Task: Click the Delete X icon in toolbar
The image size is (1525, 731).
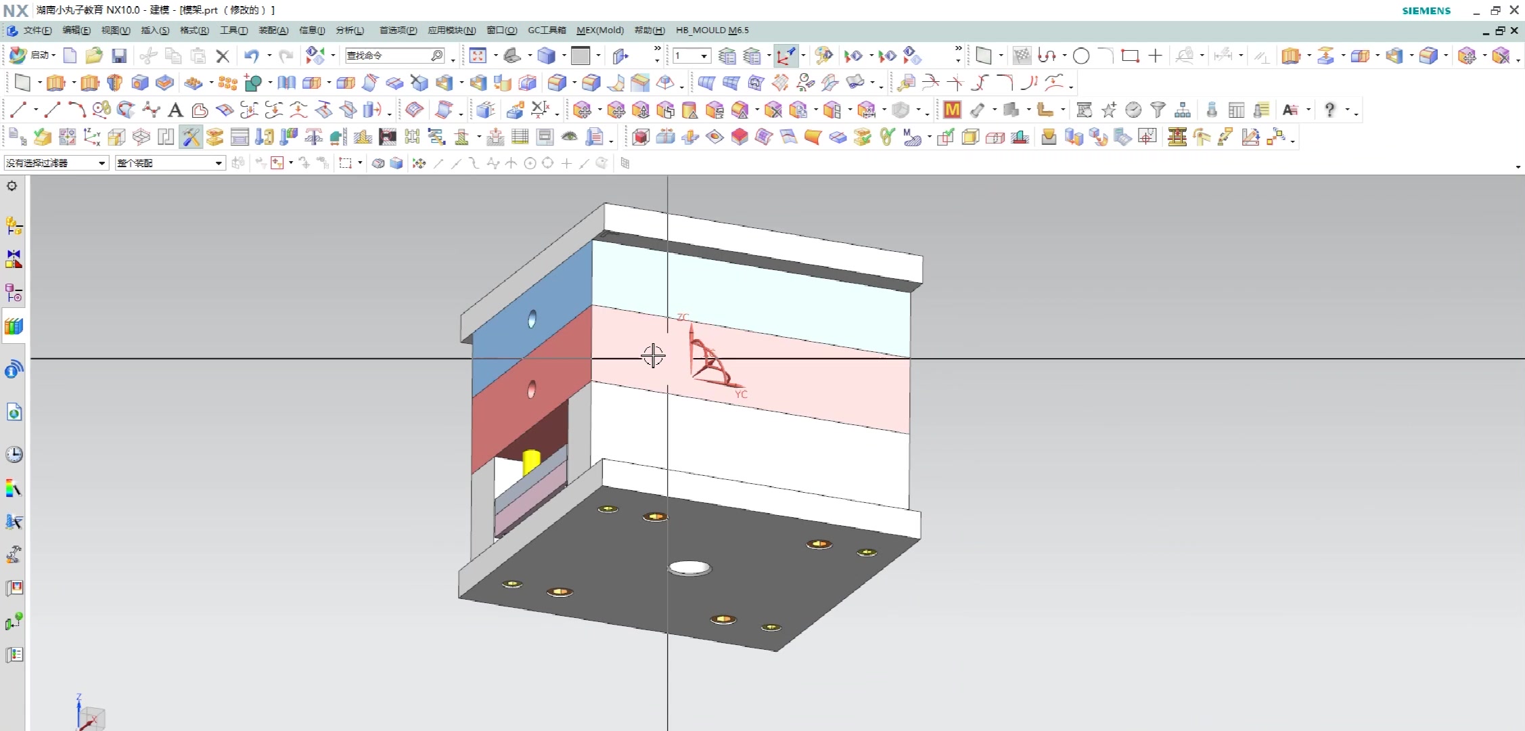Action: click(x=223, y=56)
